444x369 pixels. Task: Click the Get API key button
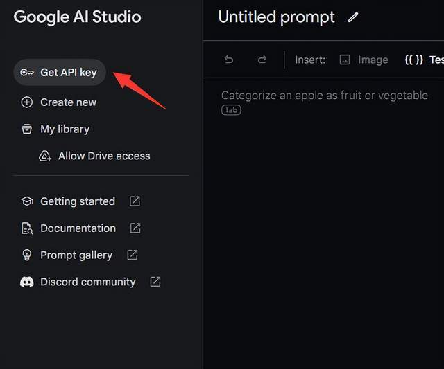60,73
